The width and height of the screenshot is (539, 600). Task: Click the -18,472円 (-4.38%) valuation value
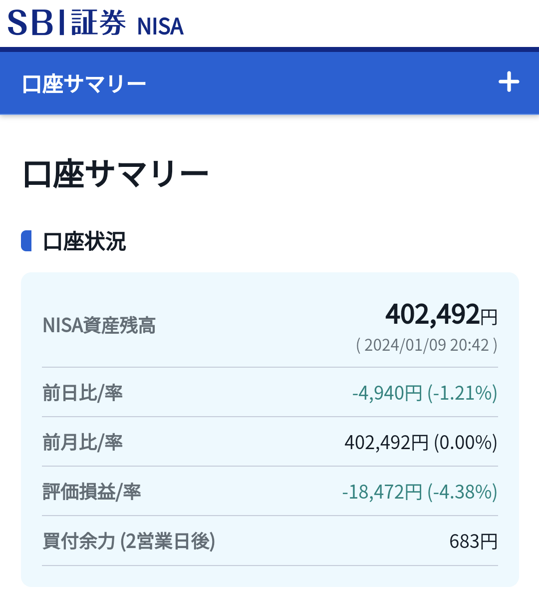coord(420,492)
